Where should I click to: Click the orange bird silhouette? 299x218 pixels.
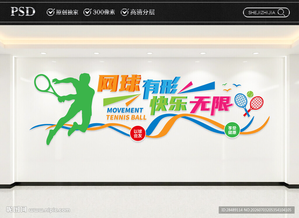coord(227,90)
